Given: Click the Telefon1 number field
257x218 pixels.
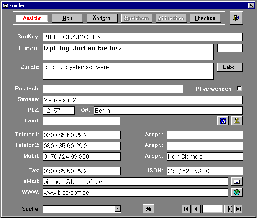Looking at the screenshot, I should pyautogui.click(x=82, y=135).
